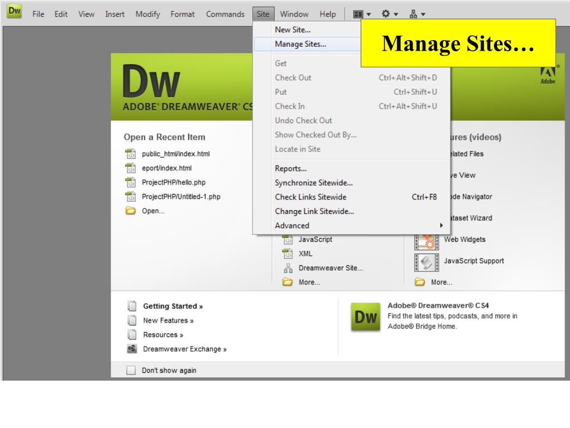Image resolution: width=570 pixels, height=428 pixels.
Task: Expand the Site icon dropdown arrow
Action: pos(423,14)
